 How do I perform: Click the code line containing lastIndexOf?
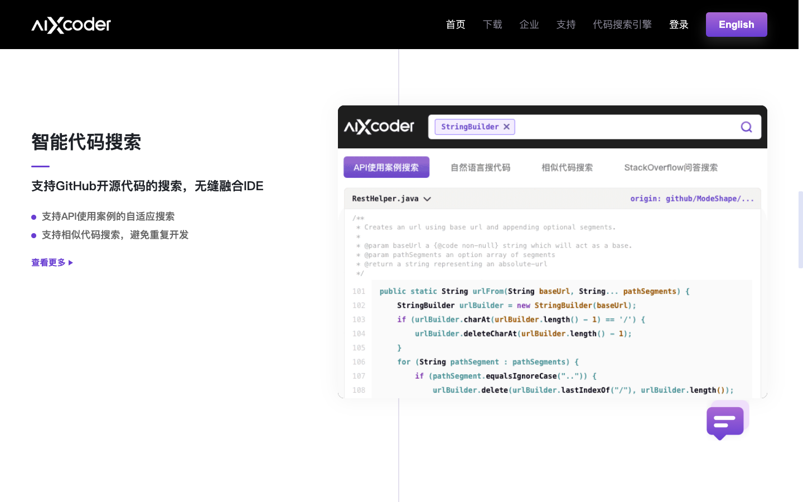coord(583,390)
